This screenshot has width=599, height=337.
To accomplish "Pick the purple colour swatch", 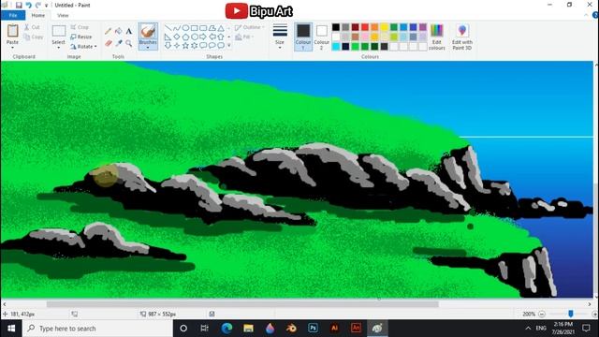I will point(423,27).
